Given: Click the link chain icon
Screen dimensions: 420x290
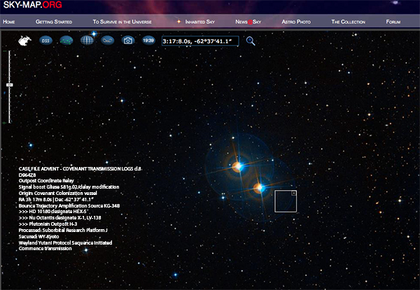Looking at the screenshot, I should pyautogui.click(x=108, y=41).
